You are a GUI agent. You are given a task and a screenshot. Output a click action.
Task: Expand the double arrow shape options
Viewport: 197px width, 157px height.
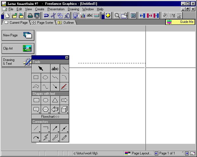click(x=58, y=113)
